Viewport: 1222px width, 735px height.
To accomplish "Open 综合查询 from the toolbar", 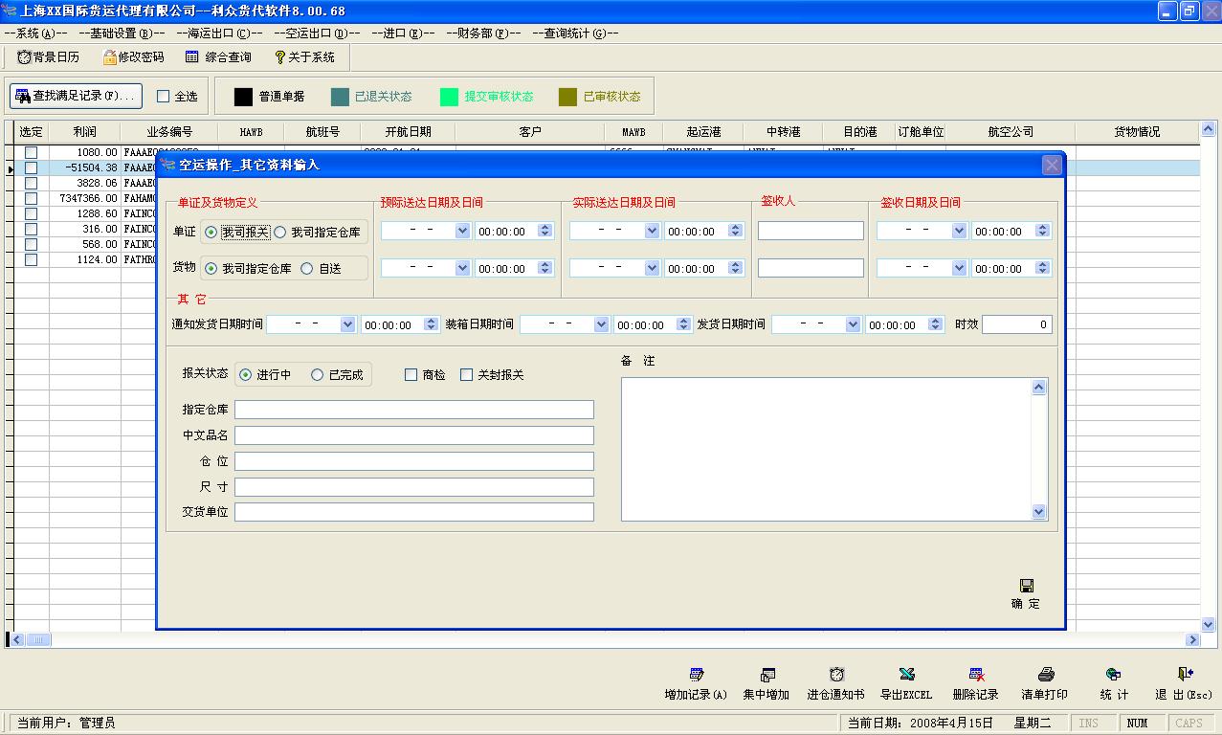I will pyautogui.click(x=218, y=57).
